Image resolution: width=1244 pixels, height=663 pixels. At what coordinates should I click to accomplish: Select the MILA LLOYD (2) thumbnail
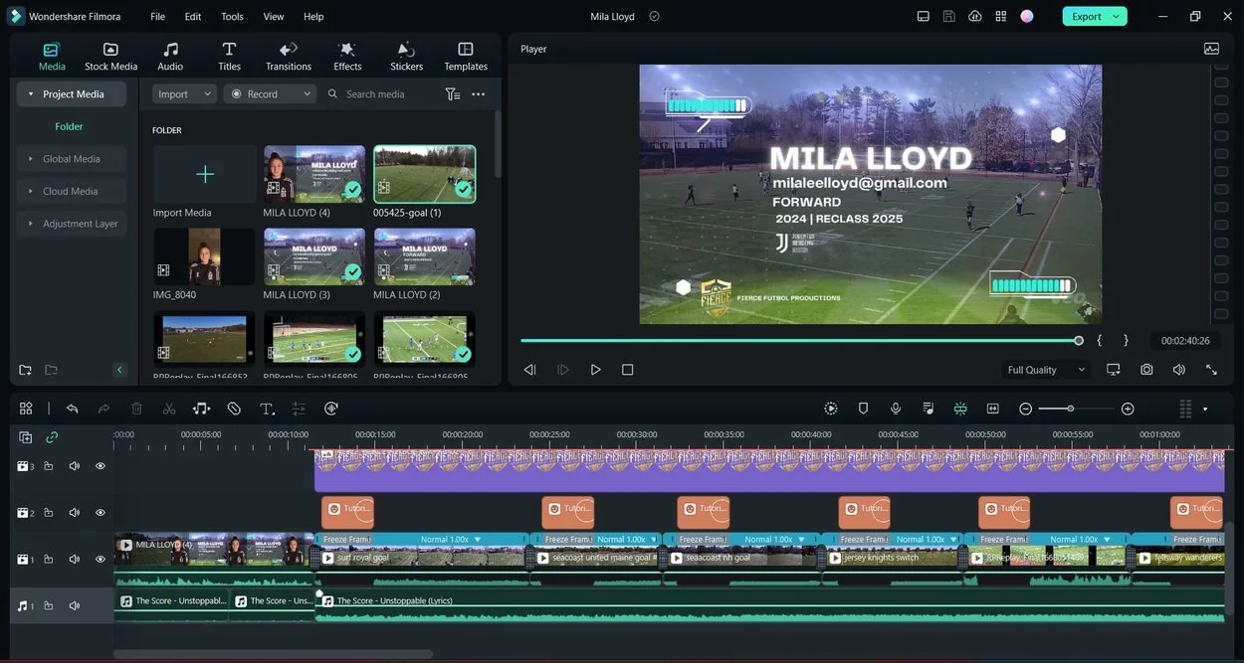tap(425, 256)
